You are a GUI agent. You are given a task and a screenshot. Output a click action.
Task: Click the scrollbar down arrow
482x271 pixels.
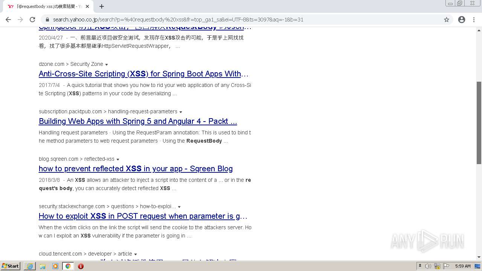click(x=479, y=257)
